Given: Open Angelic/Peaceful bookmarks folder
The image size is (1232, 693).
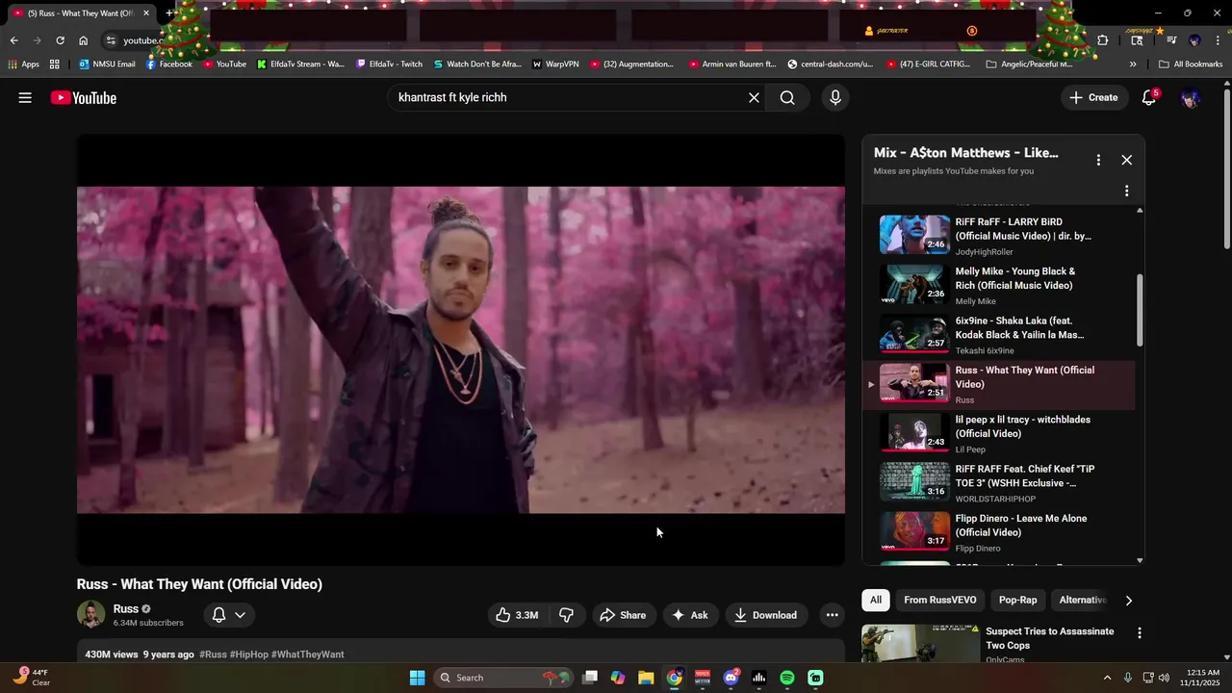Looking at the screenshot, I should [1029, 64].
